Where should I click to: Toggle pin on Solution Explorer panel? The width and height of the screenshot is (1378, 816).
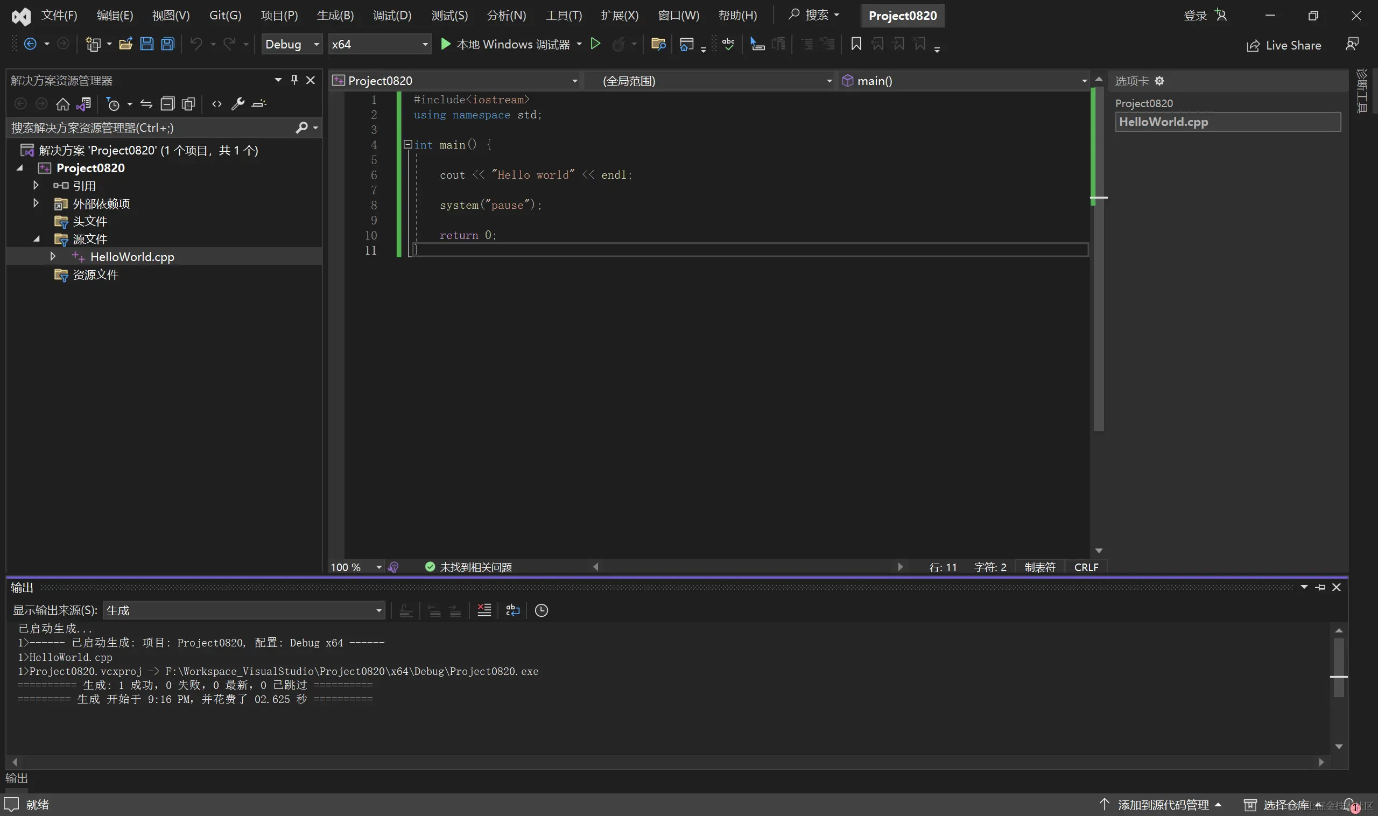[294, 80]
